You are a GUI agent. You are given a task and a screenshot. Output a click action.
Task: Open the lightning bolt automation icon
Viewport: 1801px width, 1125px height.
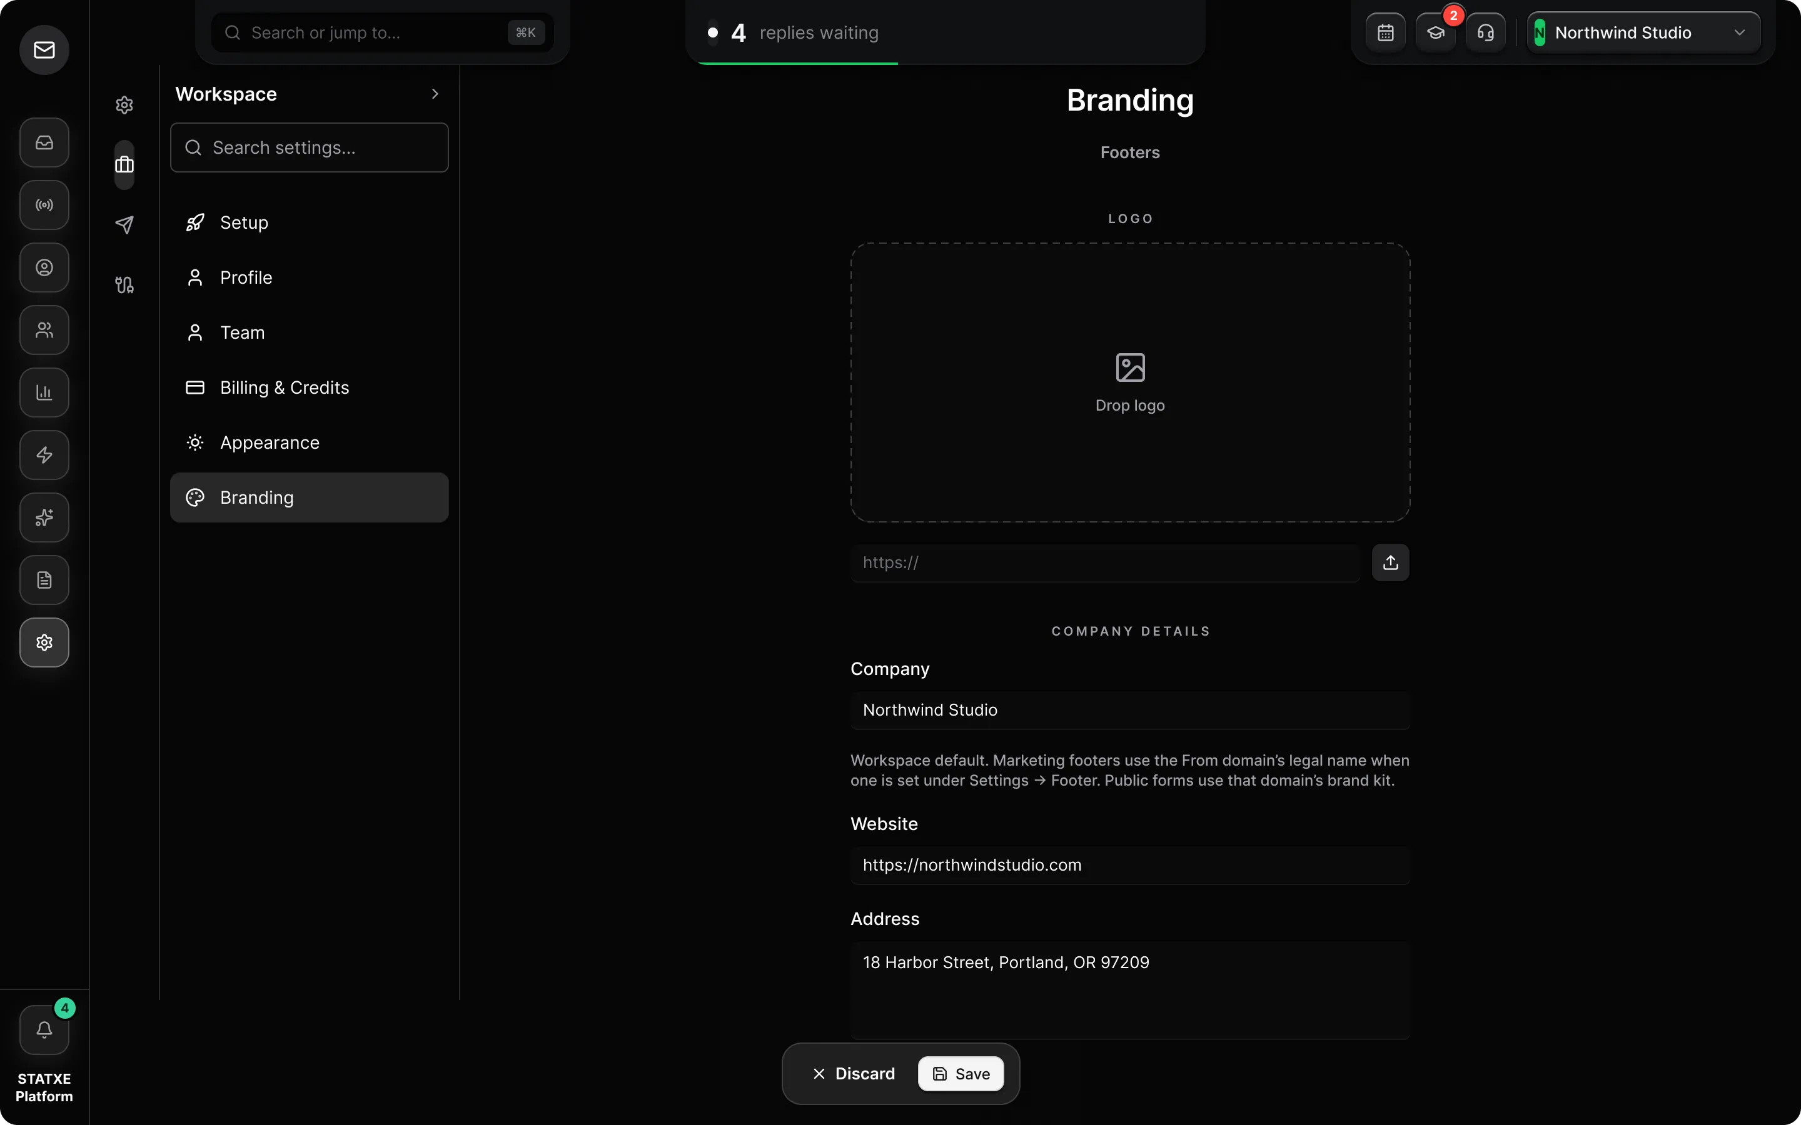click(x=44, y=454)
